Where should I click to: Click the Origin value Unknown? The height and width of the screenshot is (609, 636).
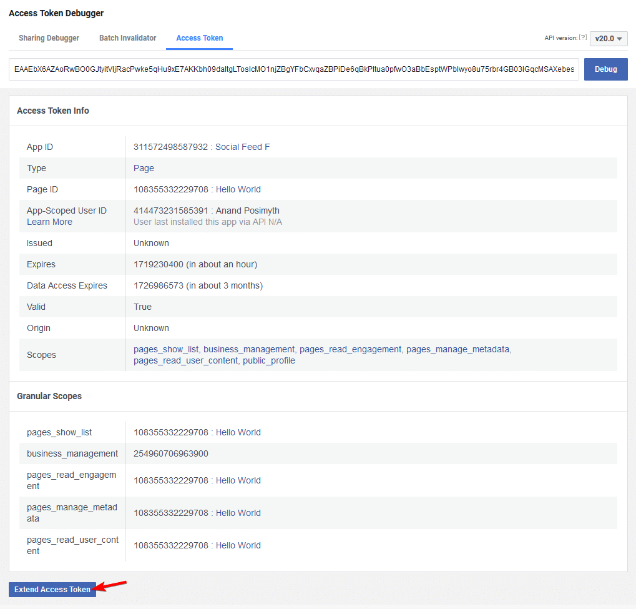(x=151, y=328)
